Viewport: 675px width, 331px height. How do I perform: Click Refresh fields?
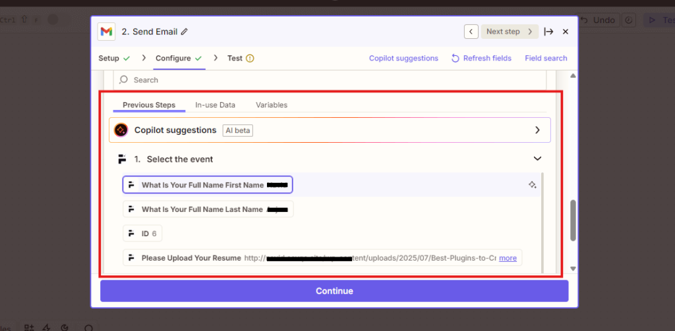click(481, 58)
